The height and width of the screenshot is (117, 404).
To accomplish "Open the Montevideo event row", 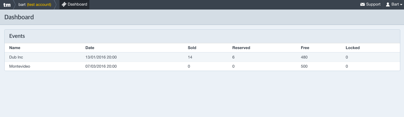I will 202,66.
